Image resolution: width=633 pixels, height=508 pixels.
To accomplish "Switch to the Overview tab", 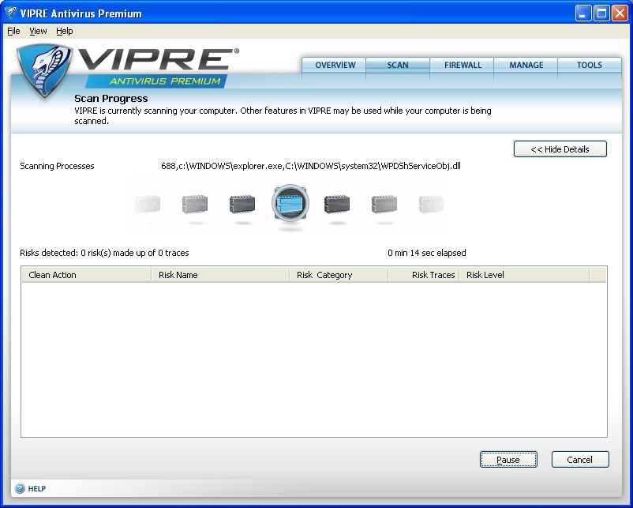I will [335, 66].
